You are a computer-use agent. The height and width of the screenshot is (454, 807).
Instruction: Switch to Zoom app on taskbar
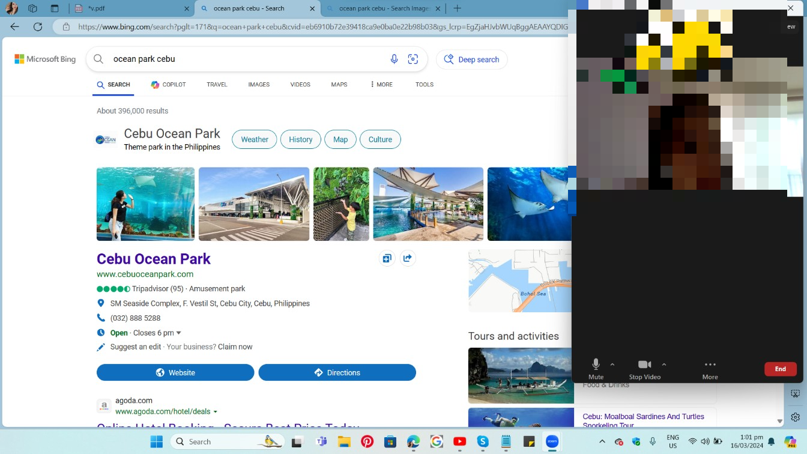(552, 441)
